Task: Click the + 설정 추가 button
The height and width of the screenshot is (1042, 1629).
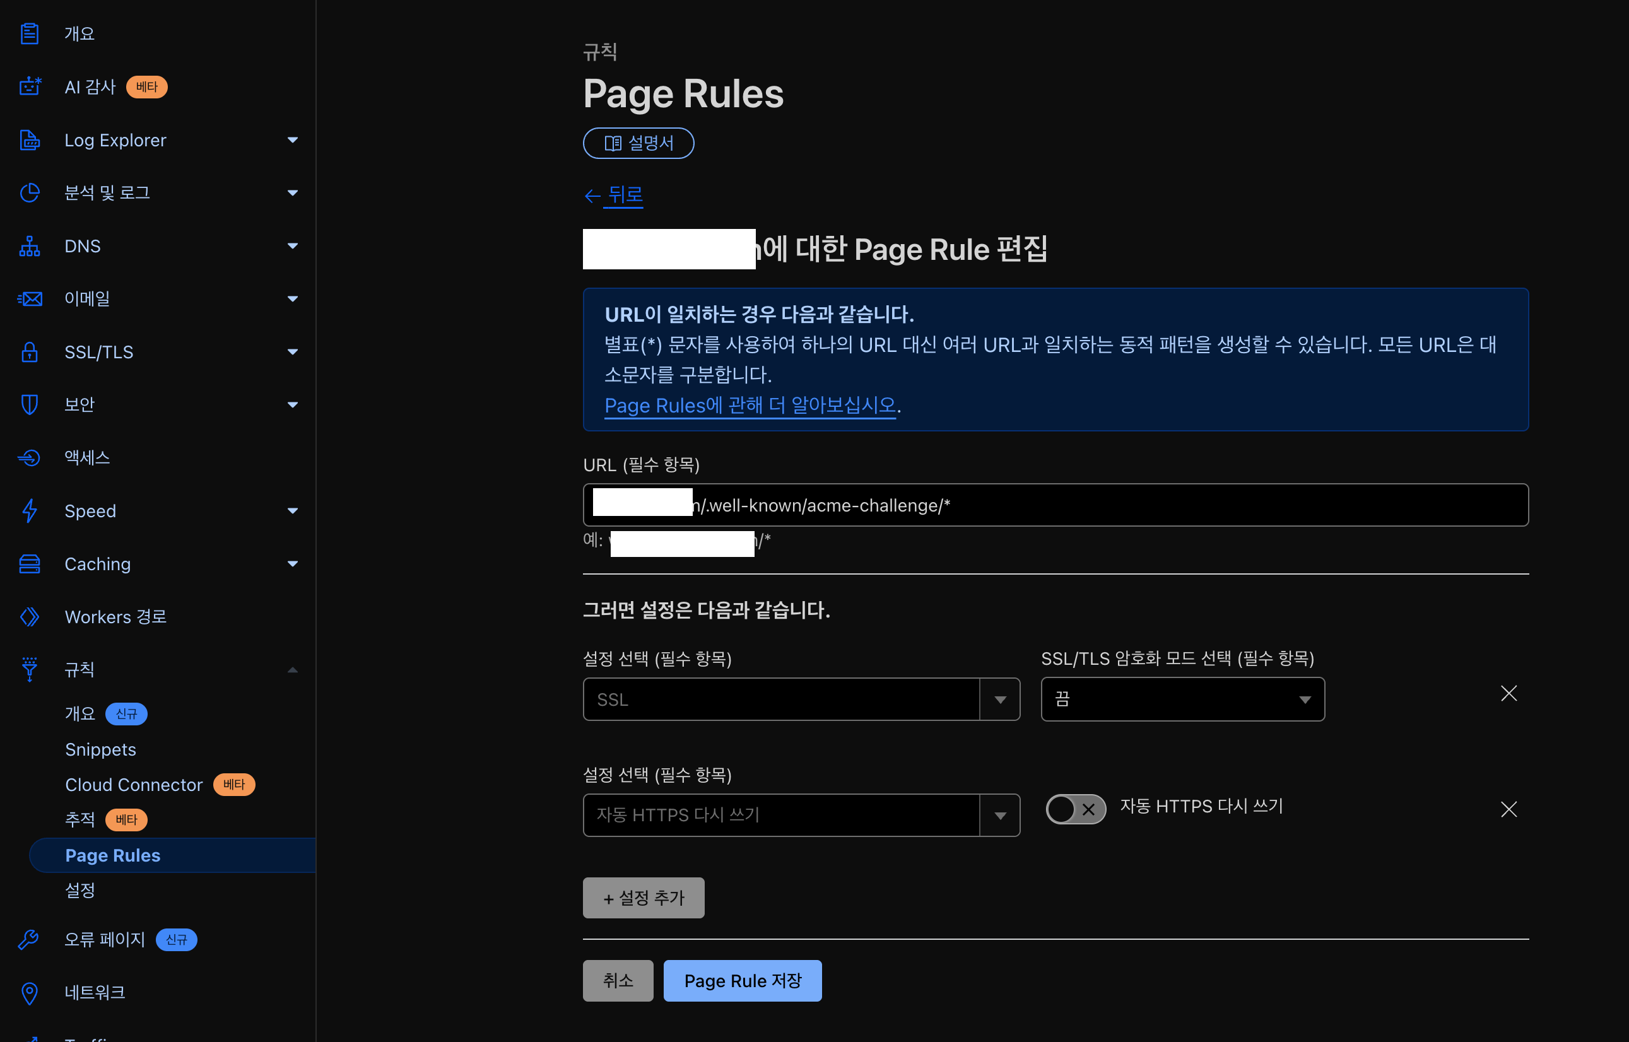Action: pos(643,898)
